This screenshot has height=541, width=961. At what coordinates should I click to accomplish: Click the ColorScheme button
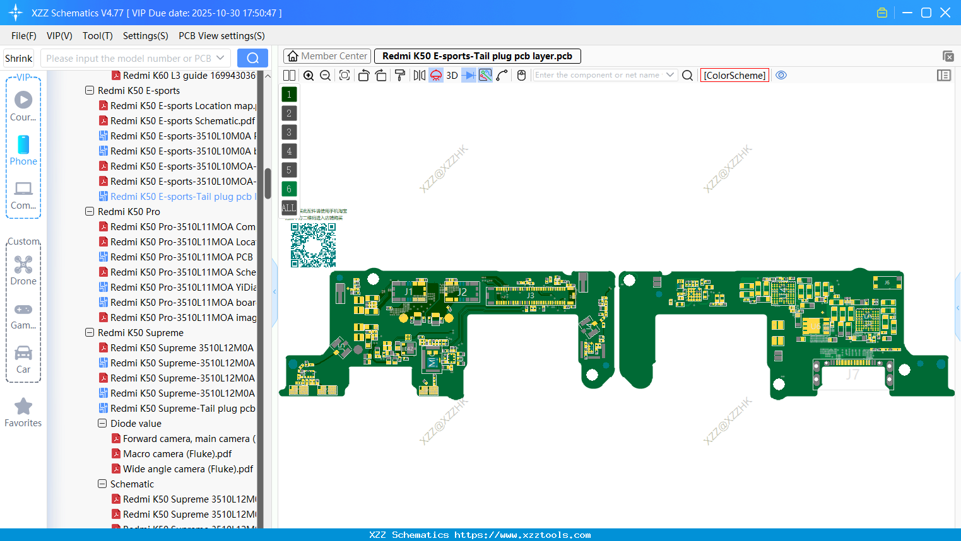pos(734,75)
